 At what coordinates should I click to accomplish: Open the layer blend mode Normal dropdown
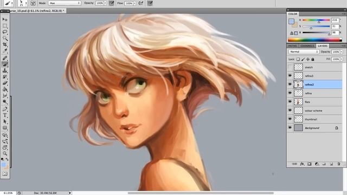click(x=304, y=51)
